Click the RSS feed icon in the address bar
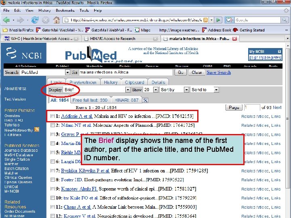Screen dimensions: 291x218 tap(205, 20)
